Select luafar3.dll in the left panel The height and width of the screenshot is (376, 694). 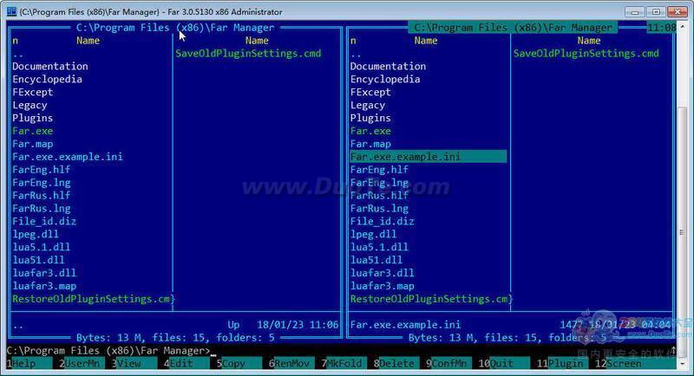(x=44, y=273)
